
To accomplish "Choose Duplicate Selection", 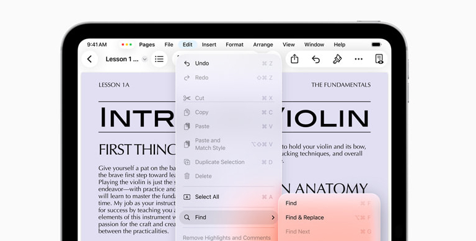I will (228, 162).
